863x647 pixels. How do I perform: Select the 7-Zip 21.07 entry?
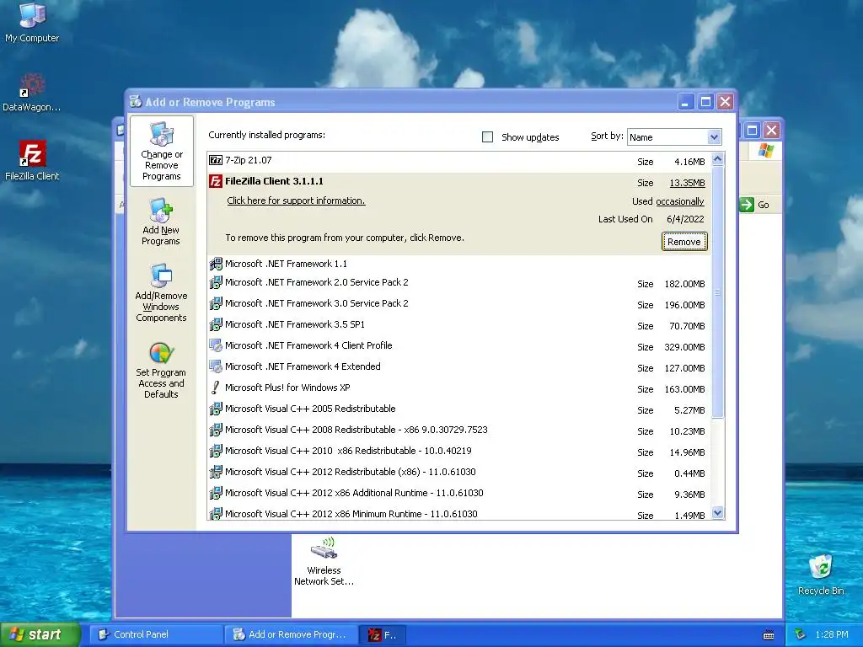pos(459,161)
